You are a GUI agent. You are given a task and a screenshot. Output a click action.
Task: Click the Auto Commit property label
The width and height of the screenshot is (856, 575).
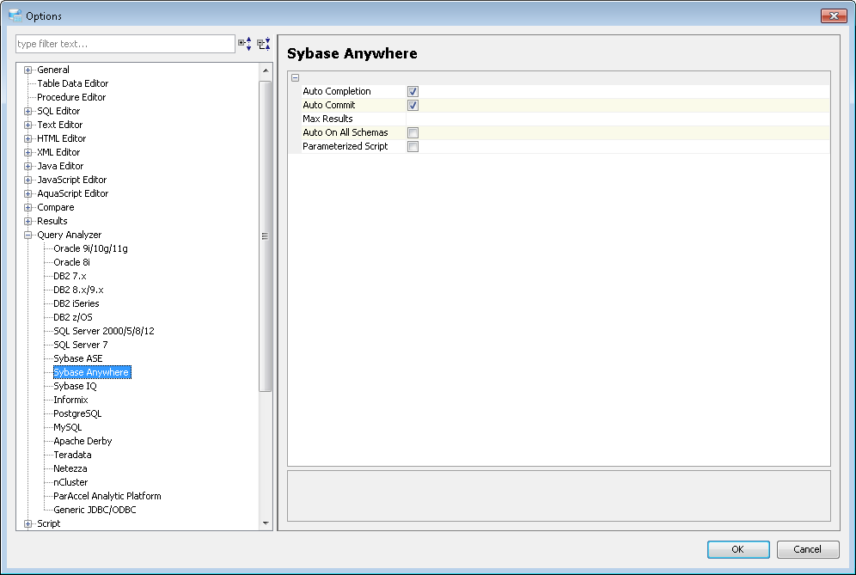click(x=328, y=105)
